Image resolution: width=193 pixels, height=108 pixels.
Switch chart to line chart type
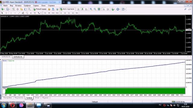87,9
